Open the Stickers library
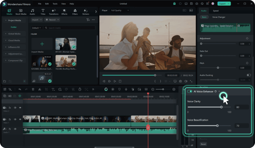 (86, 11)
